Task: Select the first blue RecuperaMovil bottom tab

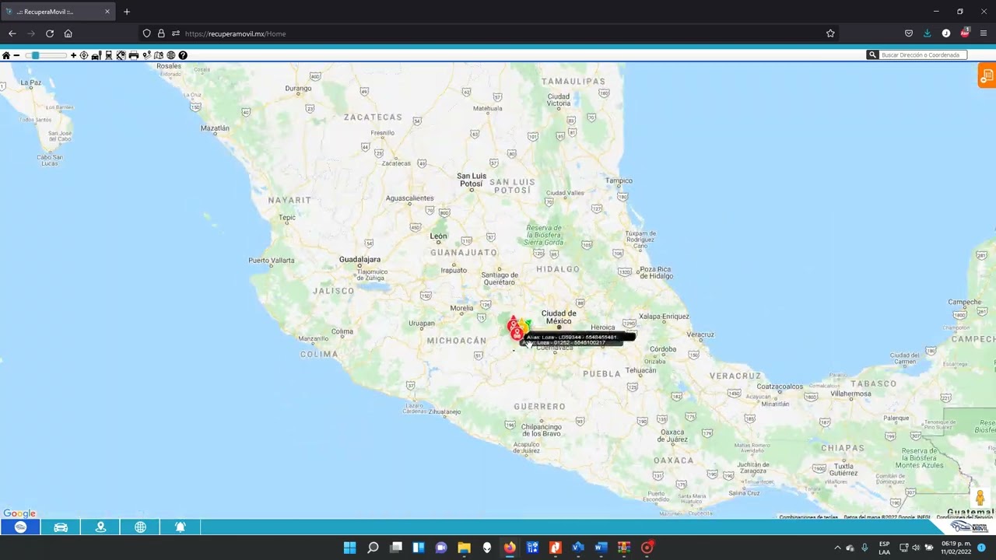Action: pyautogui.click(x=20, y=527)
